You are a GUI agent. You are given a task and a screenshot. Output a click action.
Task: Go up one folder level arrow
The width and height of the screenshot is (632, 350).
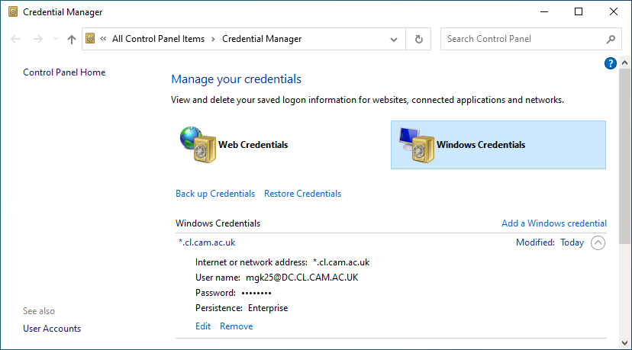pyautogui.click(x=72, y=39)
